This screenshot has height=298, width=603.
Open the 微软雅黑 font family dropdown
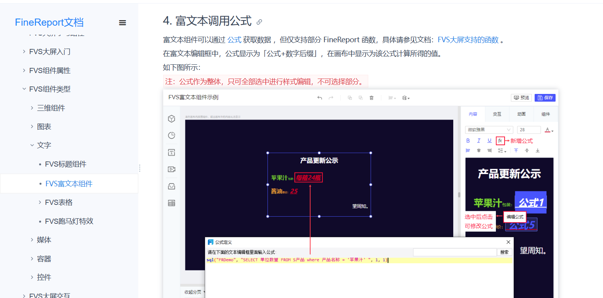tap(489, 130)
